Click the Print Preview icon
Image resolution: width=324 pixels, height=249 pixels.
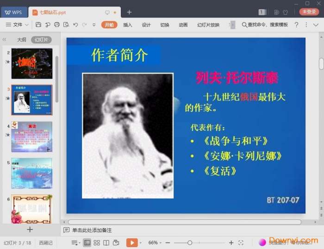point(66,25)
